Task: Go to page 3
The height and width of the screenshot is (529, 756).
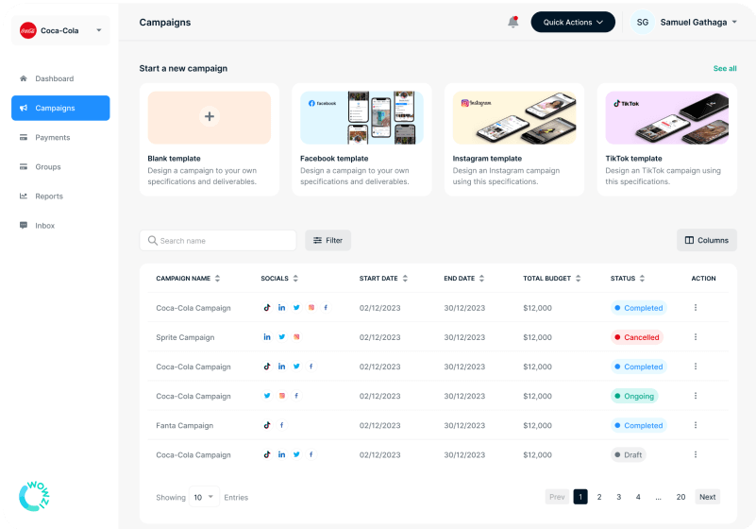Action: 618,497
